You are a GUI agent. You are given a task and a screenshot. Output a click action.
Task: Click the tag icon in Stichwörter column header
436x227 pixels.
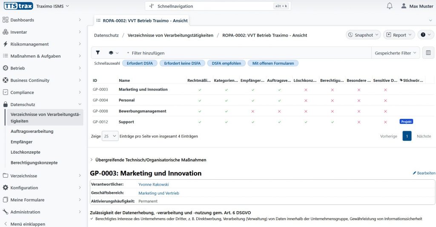[x=401, y=80]
